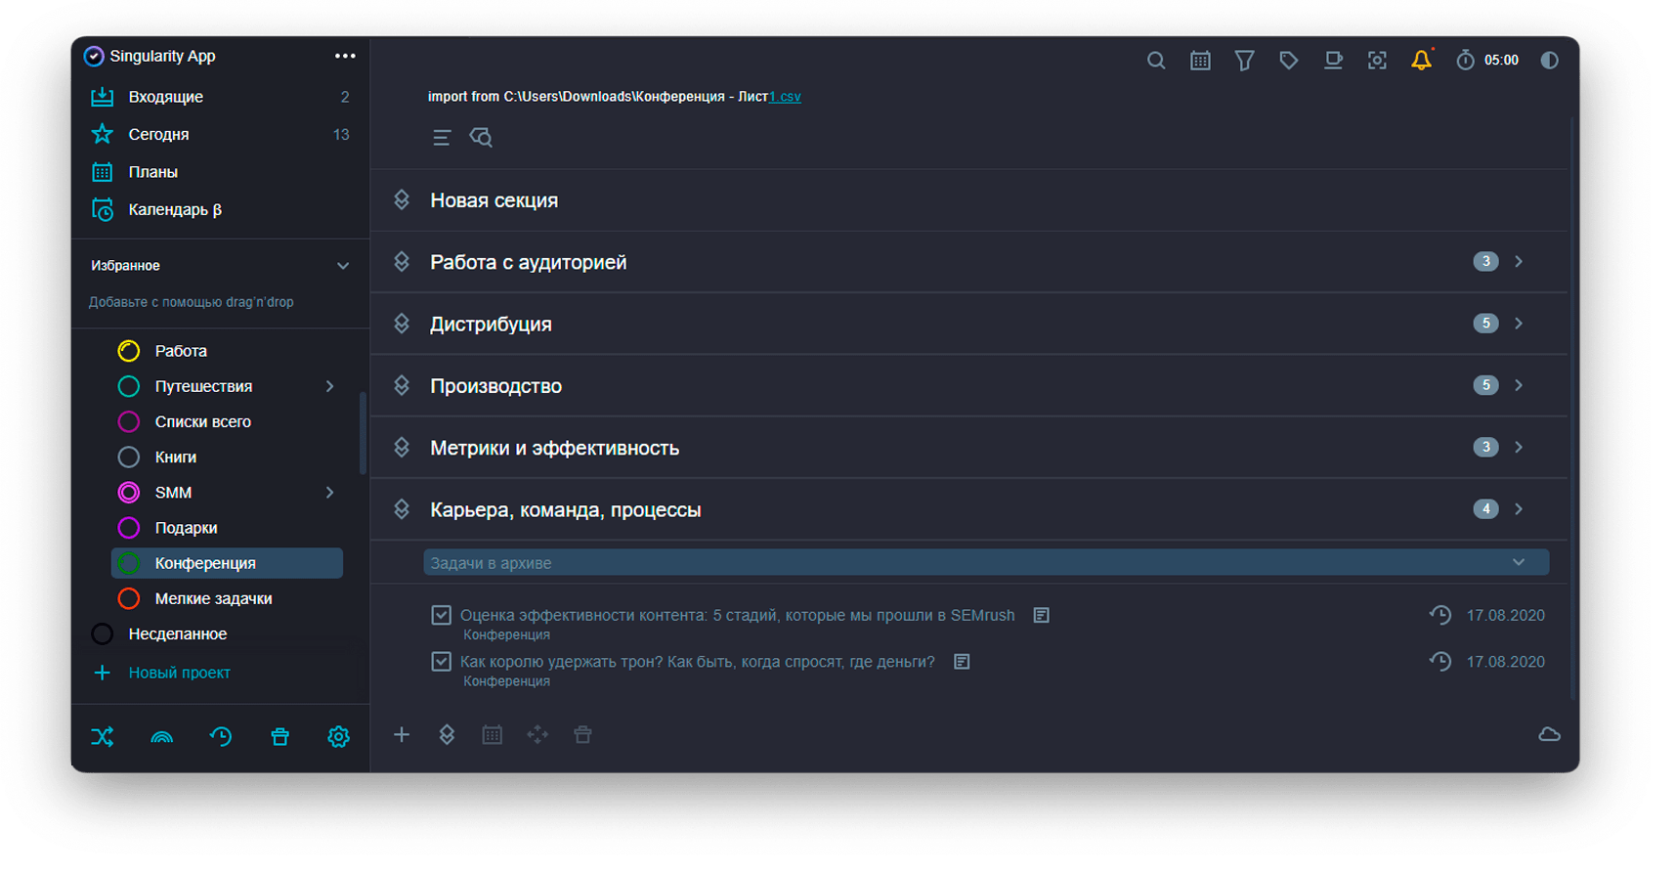Click the tag search icon under import title
Viewport: 1675px width, 872px height.
click(x=481, y=138)
